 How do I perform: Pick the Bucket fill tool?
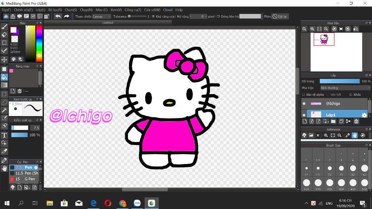(x=4, y=77)
